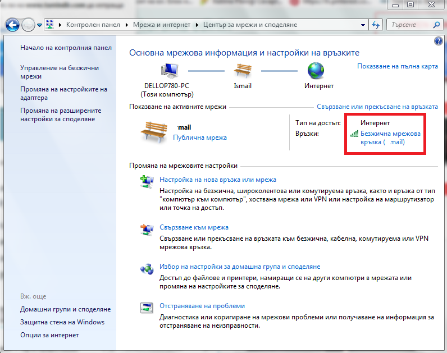447x353 pixels.
Task: Open the Публична мрежа link
Action: click(x=199, y=137)
